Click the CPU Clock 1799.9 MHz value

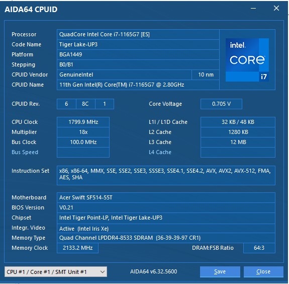click(83, 122)
